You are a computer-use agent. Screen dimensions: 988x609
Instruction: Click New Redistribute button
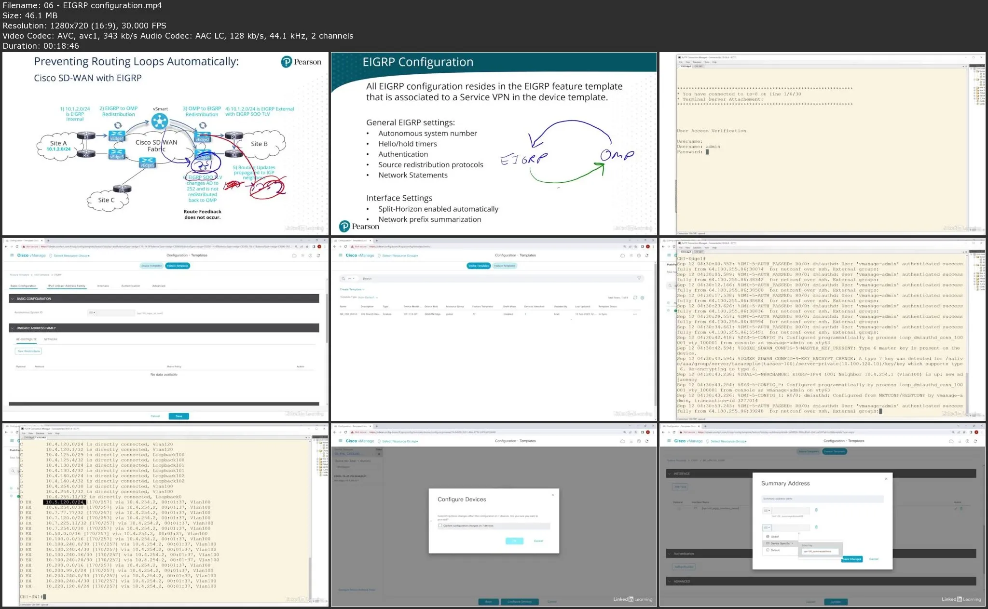point(28,351)
